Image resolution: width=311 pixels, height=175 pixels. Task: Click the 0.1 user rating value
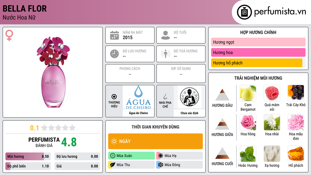click(34, 128)
